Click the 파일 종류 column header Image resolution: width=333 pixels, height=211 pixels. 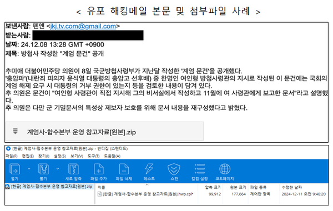pyautogui.click(x=258, y=188)
